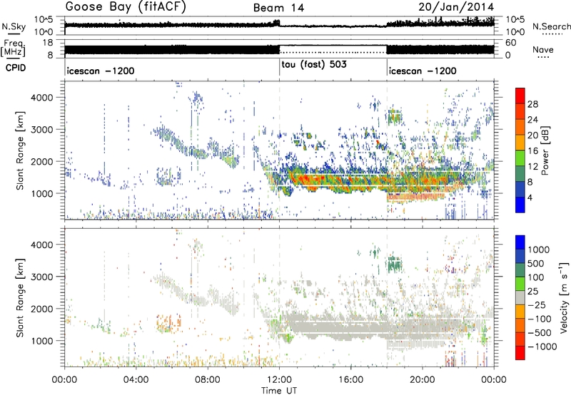Click the '08:00' time tick label

click(208, 380)
